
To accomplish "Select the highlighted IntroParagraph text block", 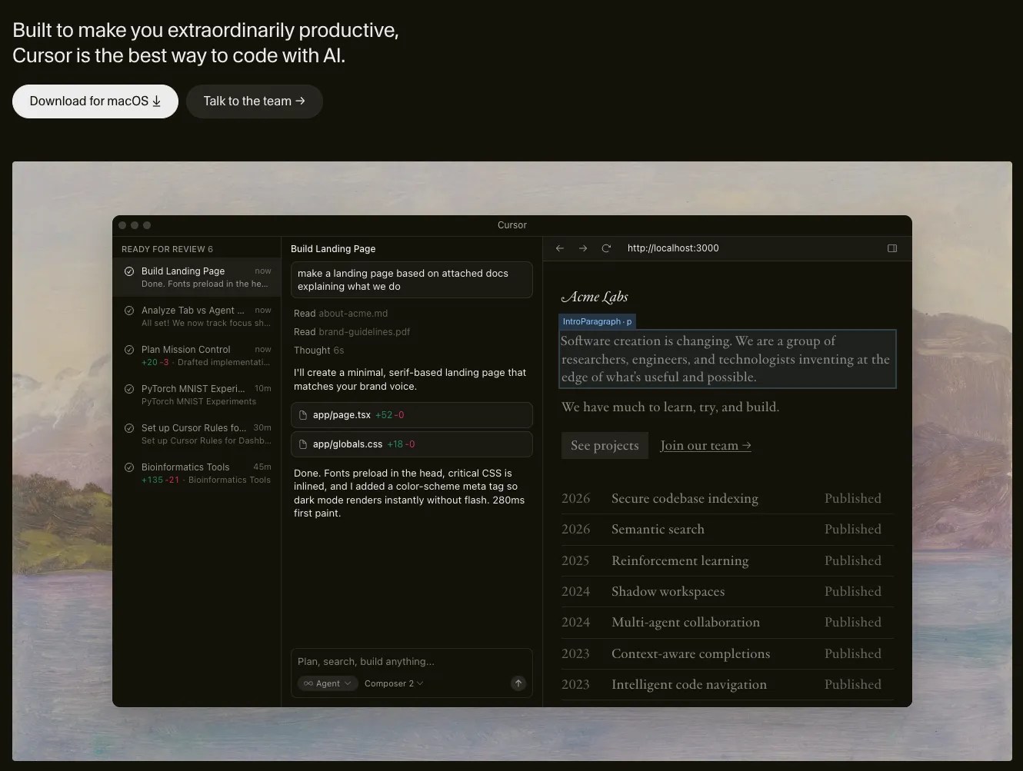I will 728,359.
